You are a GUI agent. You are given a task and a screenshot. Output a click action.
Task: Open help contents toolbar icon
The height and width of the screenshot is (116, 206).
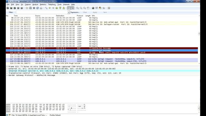point(109,8)
